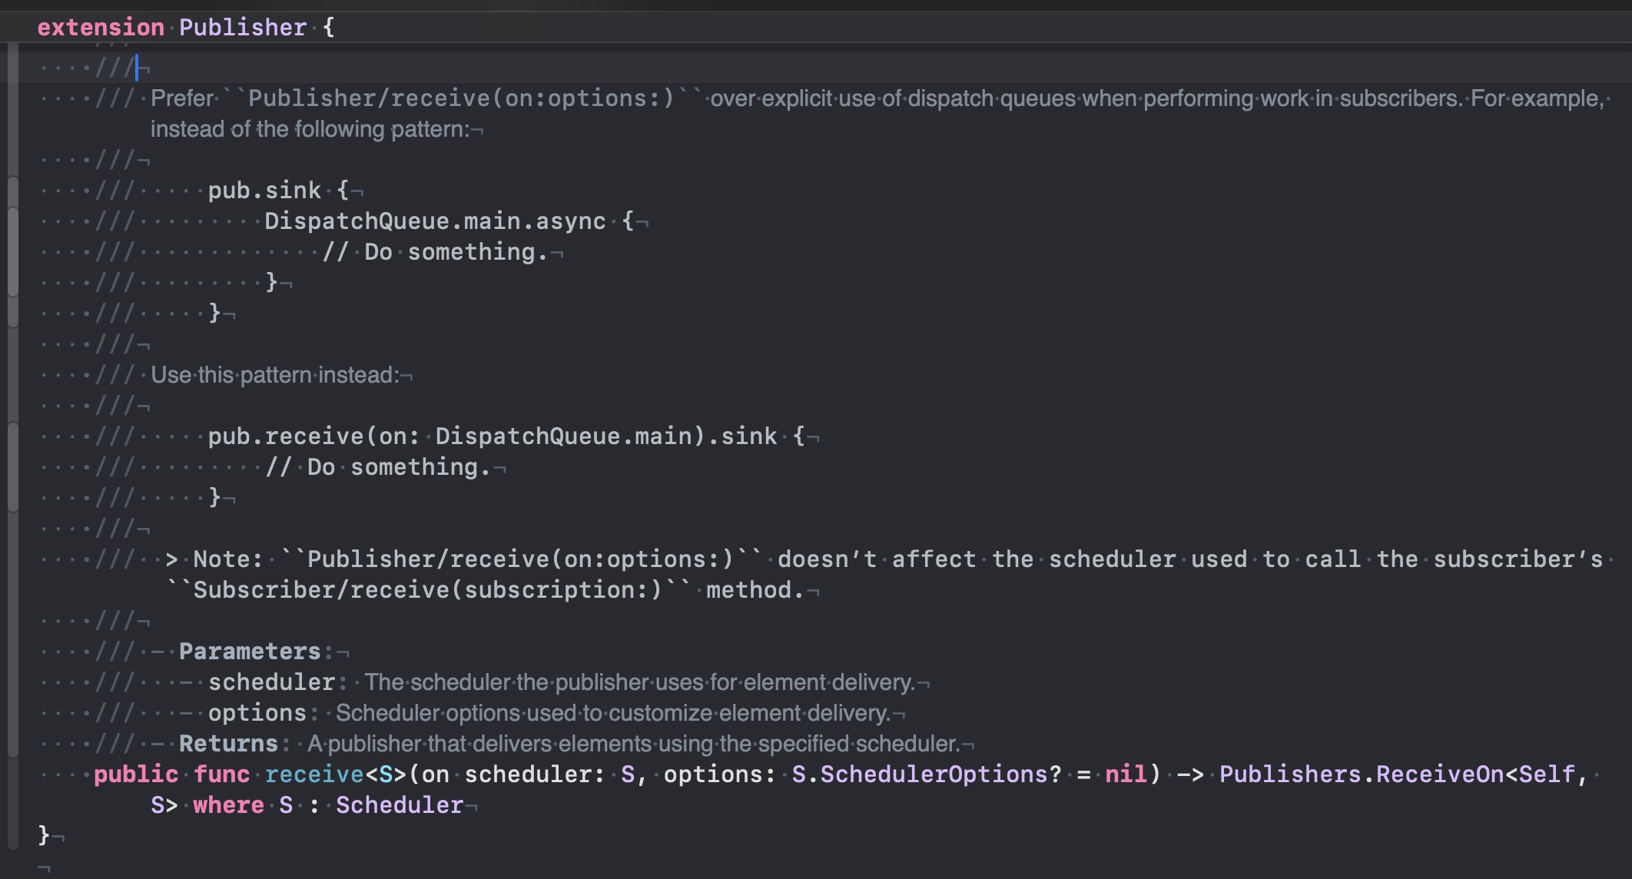Image resolution: width=1632 pixels, height=879 pixels.
Task: Click 'Use this pattern instead:' comment text
Action: coord(275,375)
